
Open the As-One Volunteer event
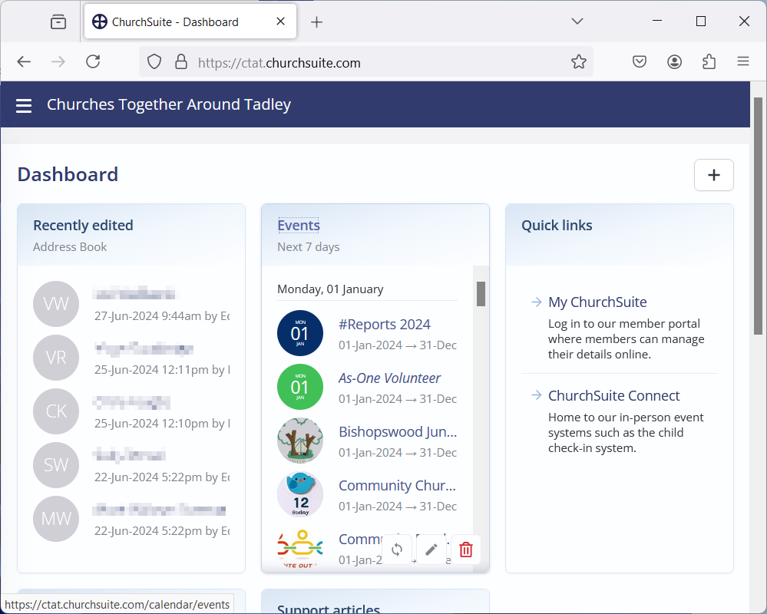(389, 378)
